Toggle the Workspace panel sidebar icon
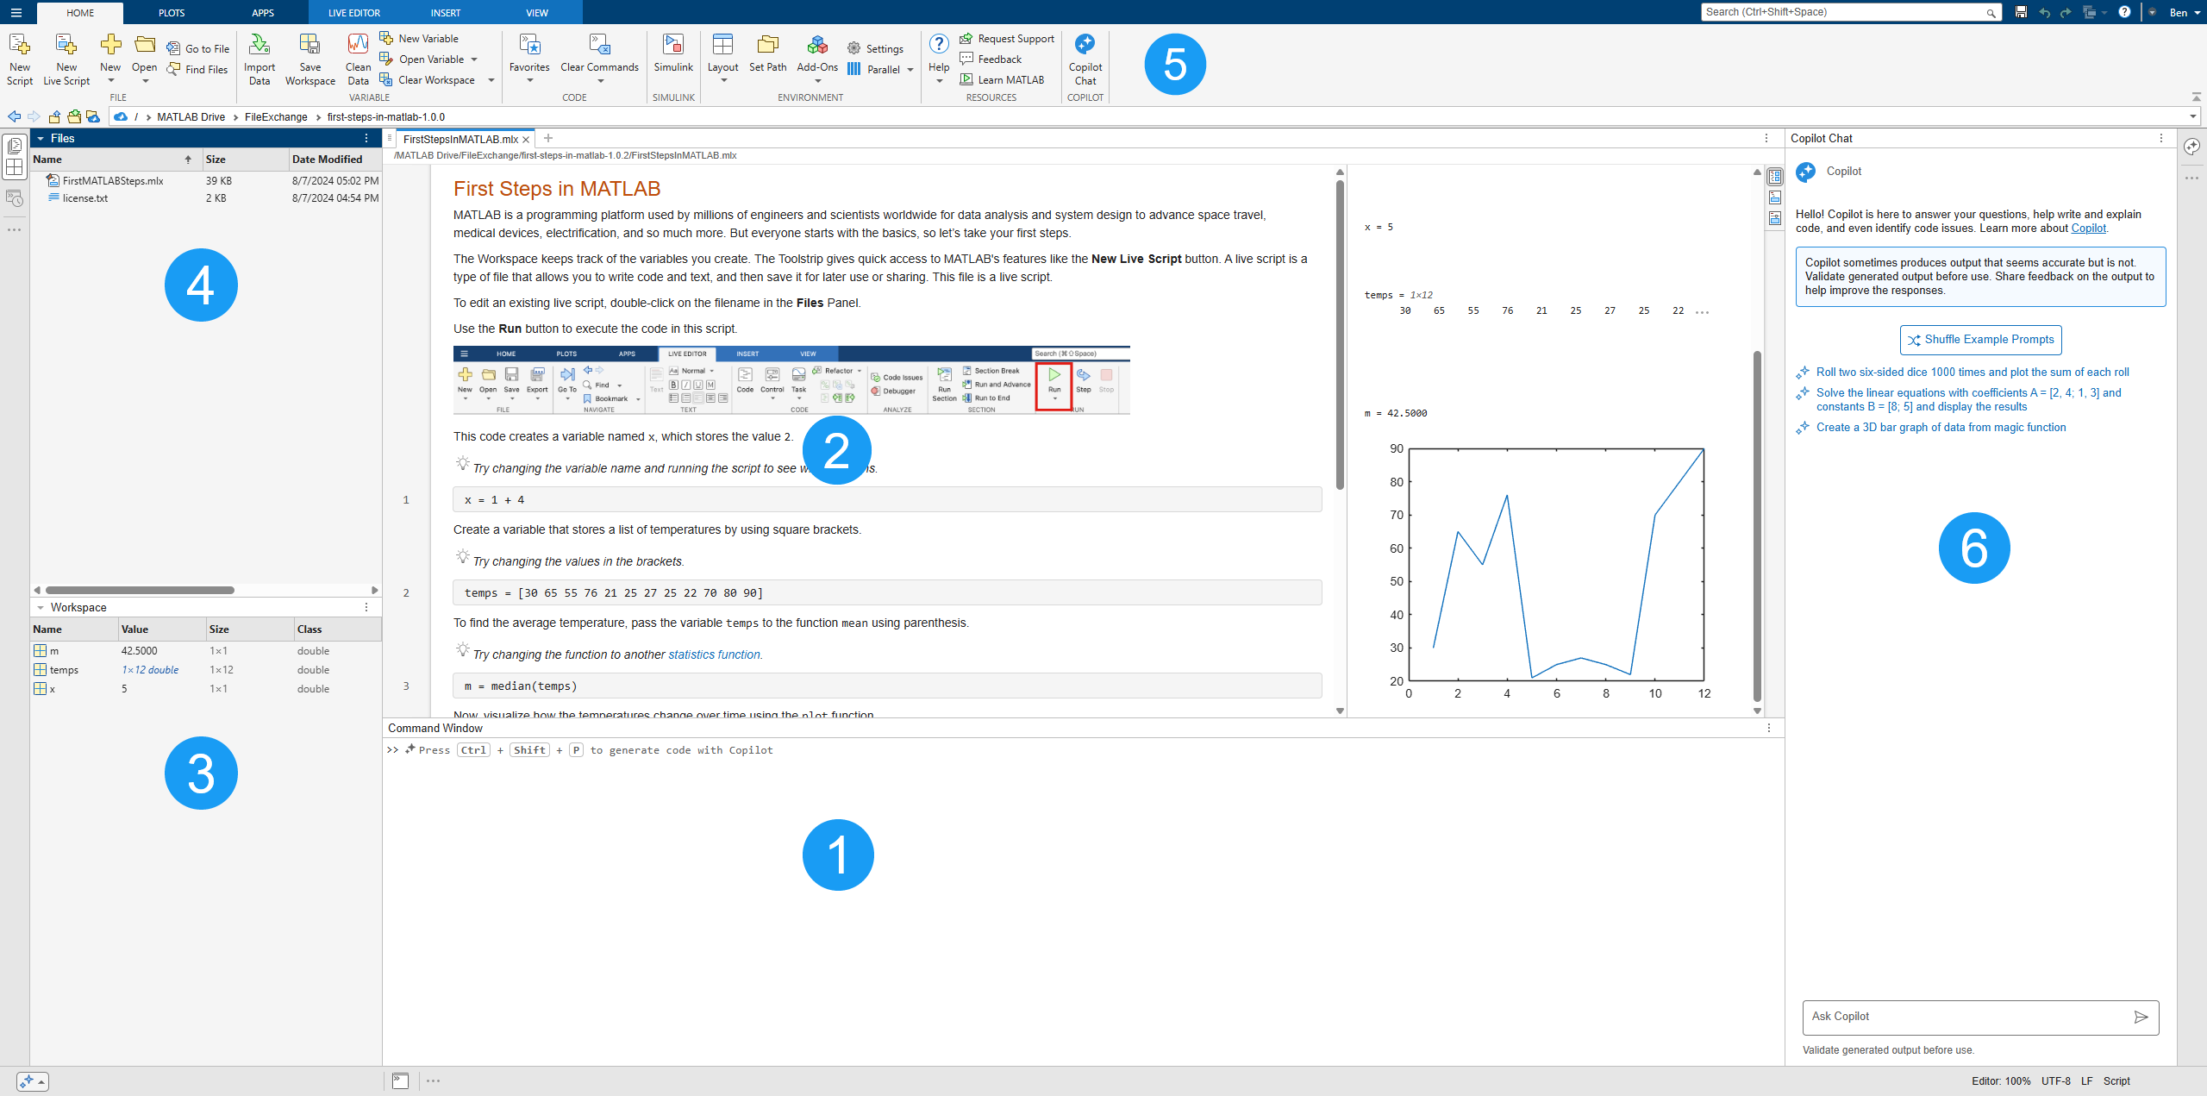2207x1096 pixels. (x=15, y=167)
